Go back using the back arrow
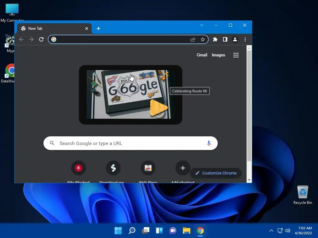Viewport: 318px width, 238px height. point(21,39)
